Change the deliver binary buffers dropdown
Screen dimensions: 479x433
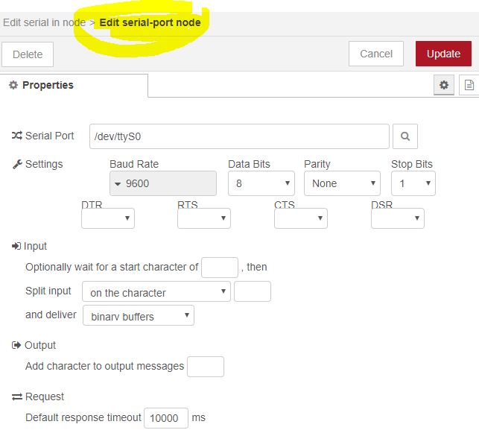(138, 316)
